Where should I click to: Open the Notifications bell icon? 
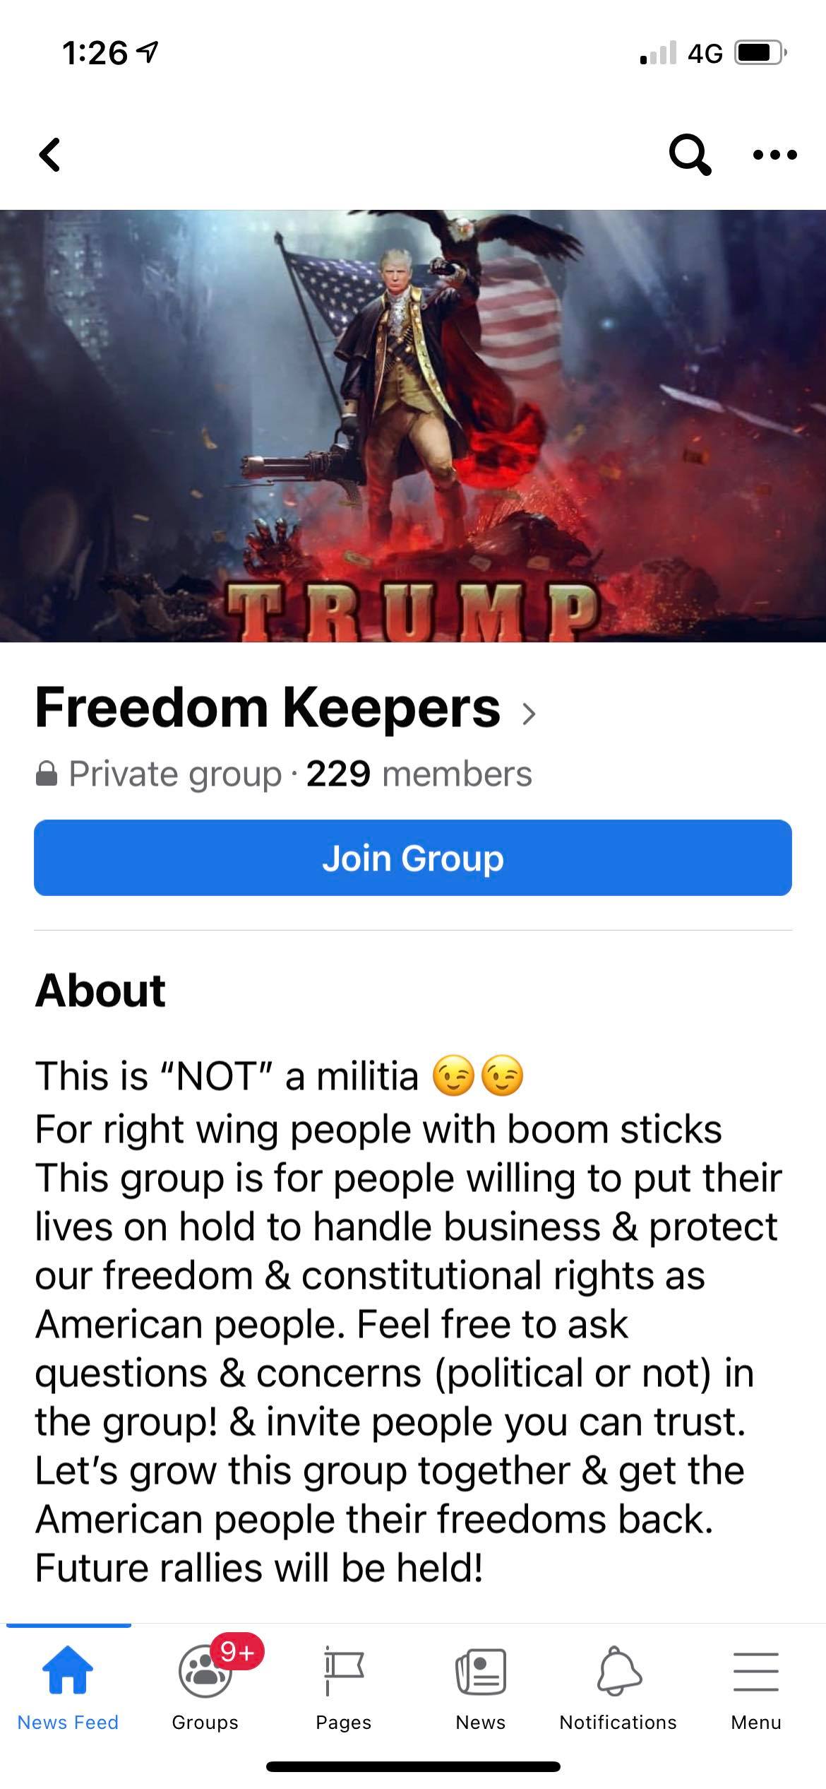click(618, 1671)
